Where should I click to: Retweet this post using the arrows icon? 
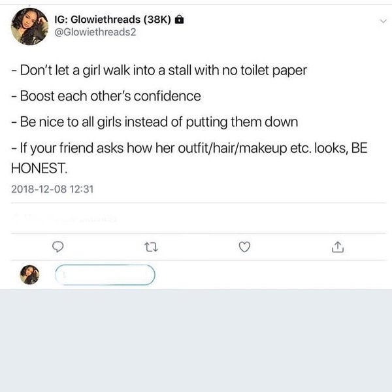(151, 247)
